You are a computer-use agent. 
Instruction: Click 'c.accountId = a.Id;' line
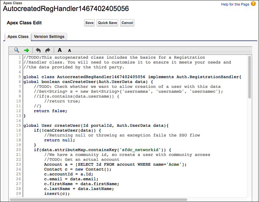(68, 174)
